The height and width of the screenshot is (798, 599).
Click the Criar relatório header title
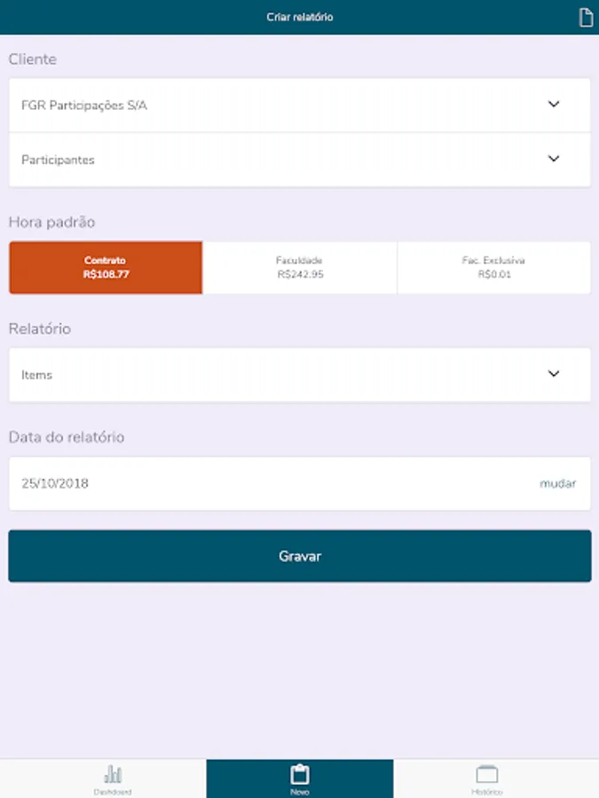(299, 18)
